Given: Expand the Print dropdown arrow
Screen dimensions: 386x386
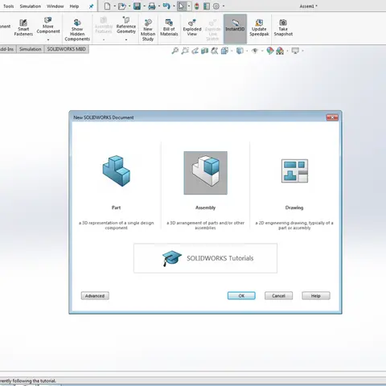Looking at the screenshot, I should (x=159, y=6).
